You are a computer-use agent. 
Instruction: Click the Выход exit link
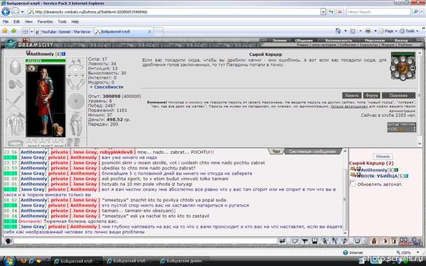pos(401,40)
